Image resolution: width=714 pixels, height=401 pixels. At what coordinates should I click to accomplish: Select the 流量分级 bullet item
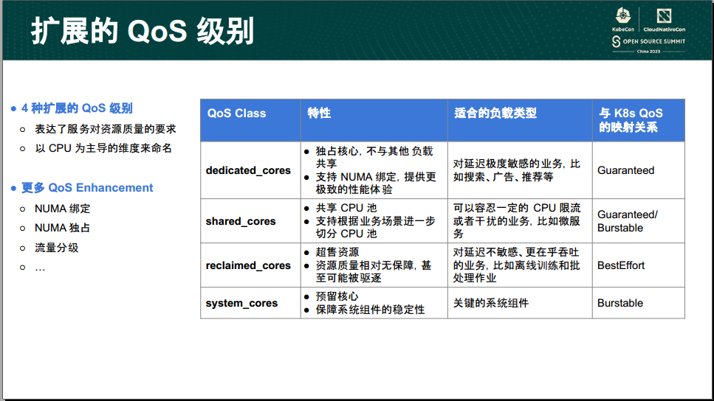pyautogui.click(x=56, y=248)
